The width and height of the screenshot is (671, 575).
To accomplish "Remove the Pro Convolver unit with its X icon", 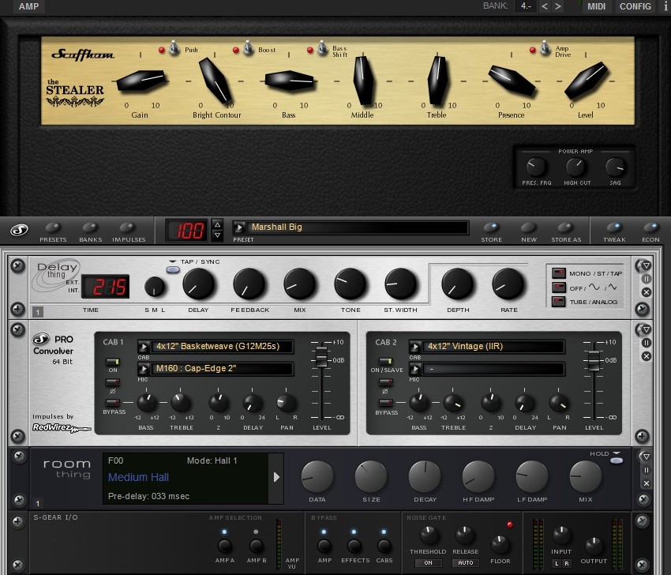I will pos(647,356).
